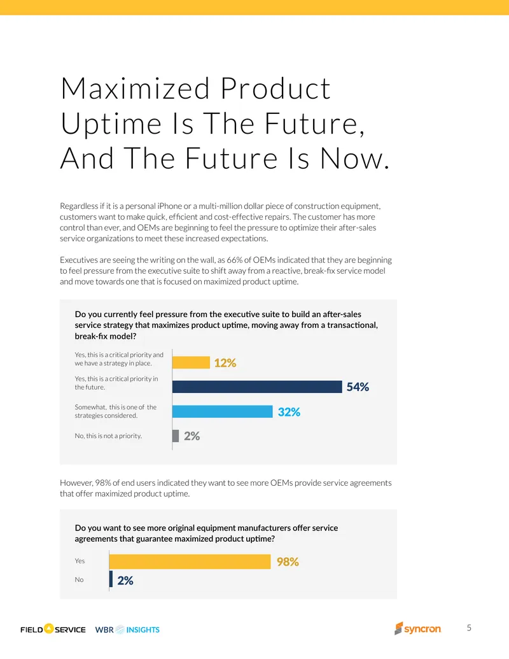Click the Syncron logo
509x659 pixels.
click(x=418, y=628)
